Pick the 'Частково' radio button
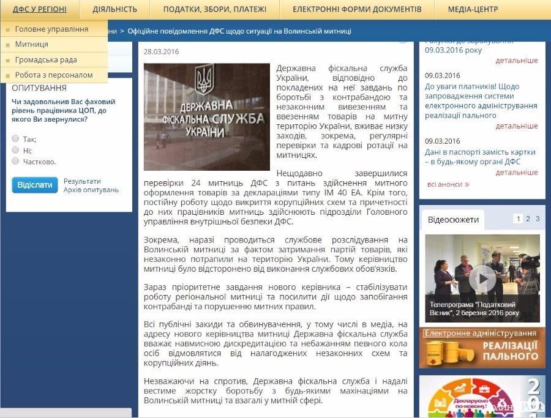This screenshot has width=551, height=418. [15, 161]
